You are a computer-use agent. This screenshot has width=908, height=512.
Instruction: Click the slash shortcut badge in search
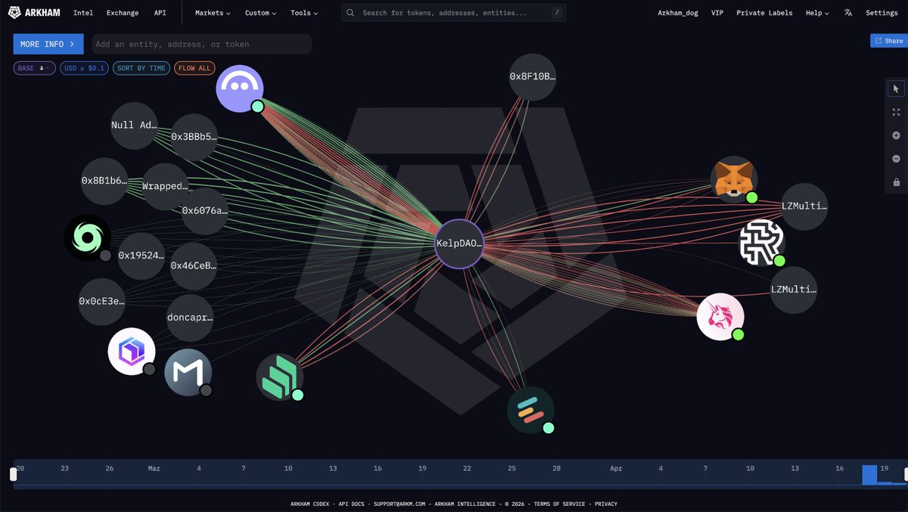click(x=557, y=13)
